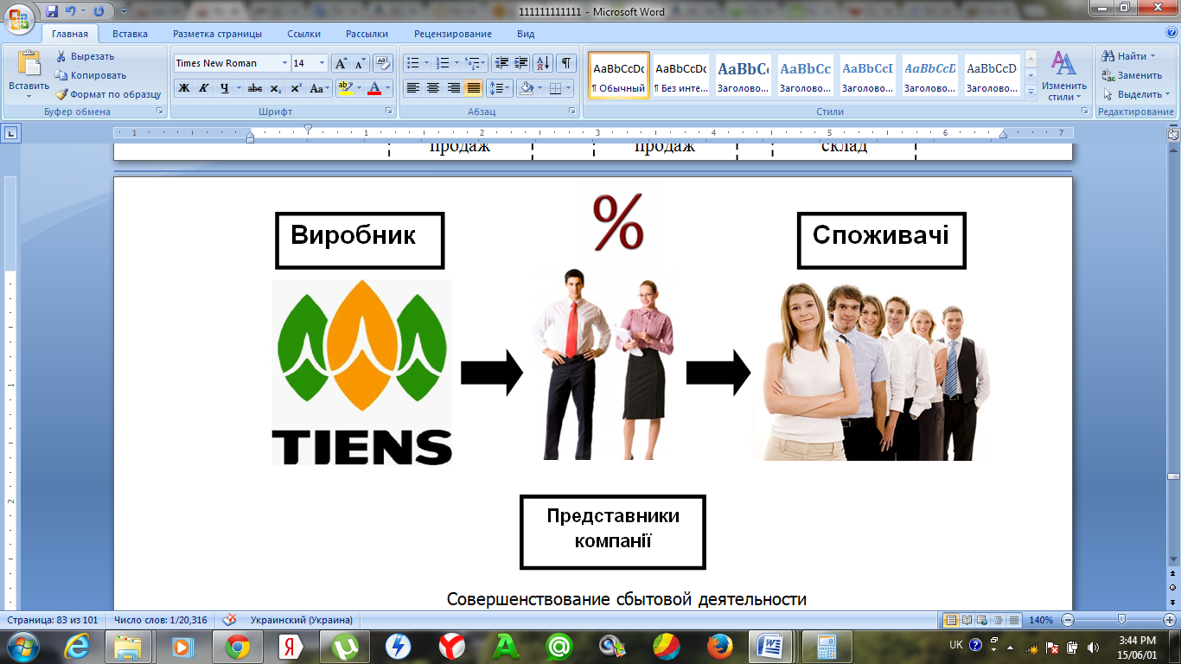Justify text alignment
This screenshot has width=1181, height=664.
(473, 88)
